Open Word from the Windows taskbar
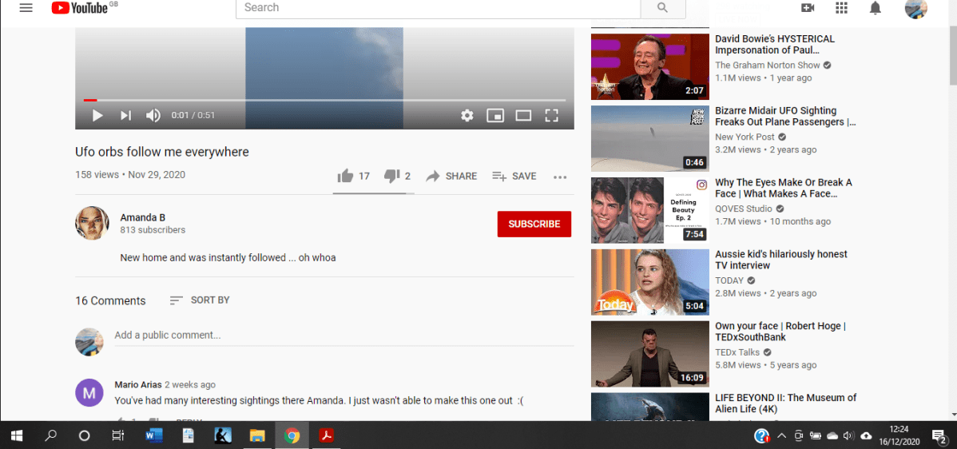The image size is (957, 449). click(154, 435)
